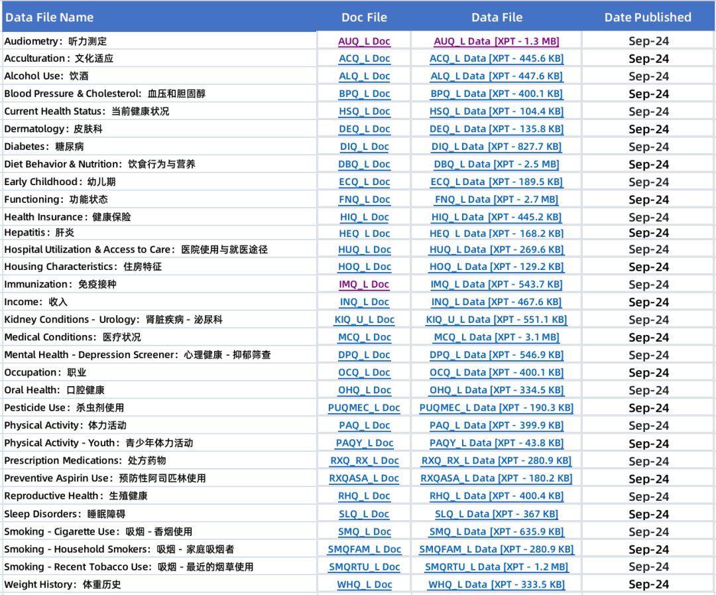This screenshot has height=595, width=716.
Task: Open ECQ_L Doc for Early Childhood
Action: pyautogui.click(x=365, y=182)
